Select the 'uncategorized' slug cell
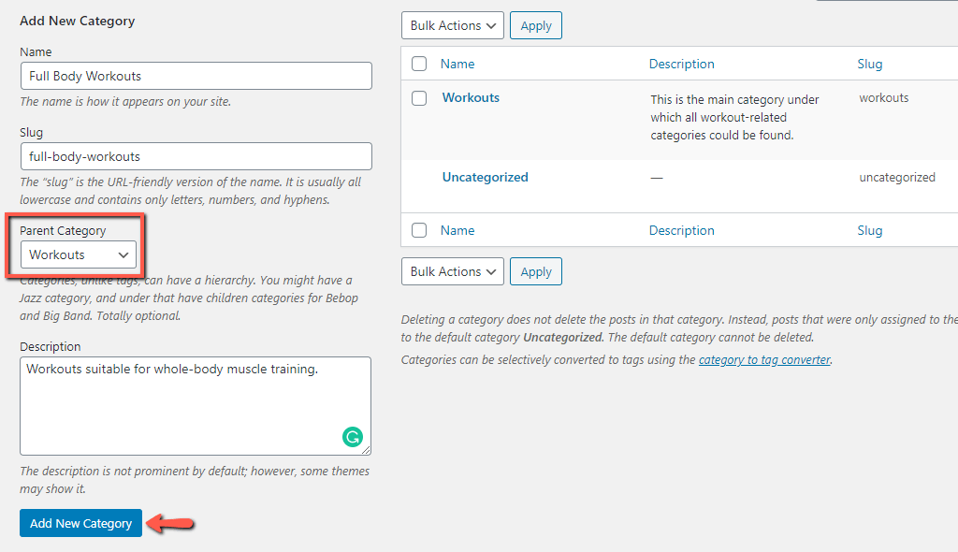Image resolution: width=958 pixels, height=552 pixels. click(897, 177)
